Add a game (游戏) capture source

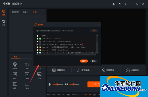coord(27,66)
